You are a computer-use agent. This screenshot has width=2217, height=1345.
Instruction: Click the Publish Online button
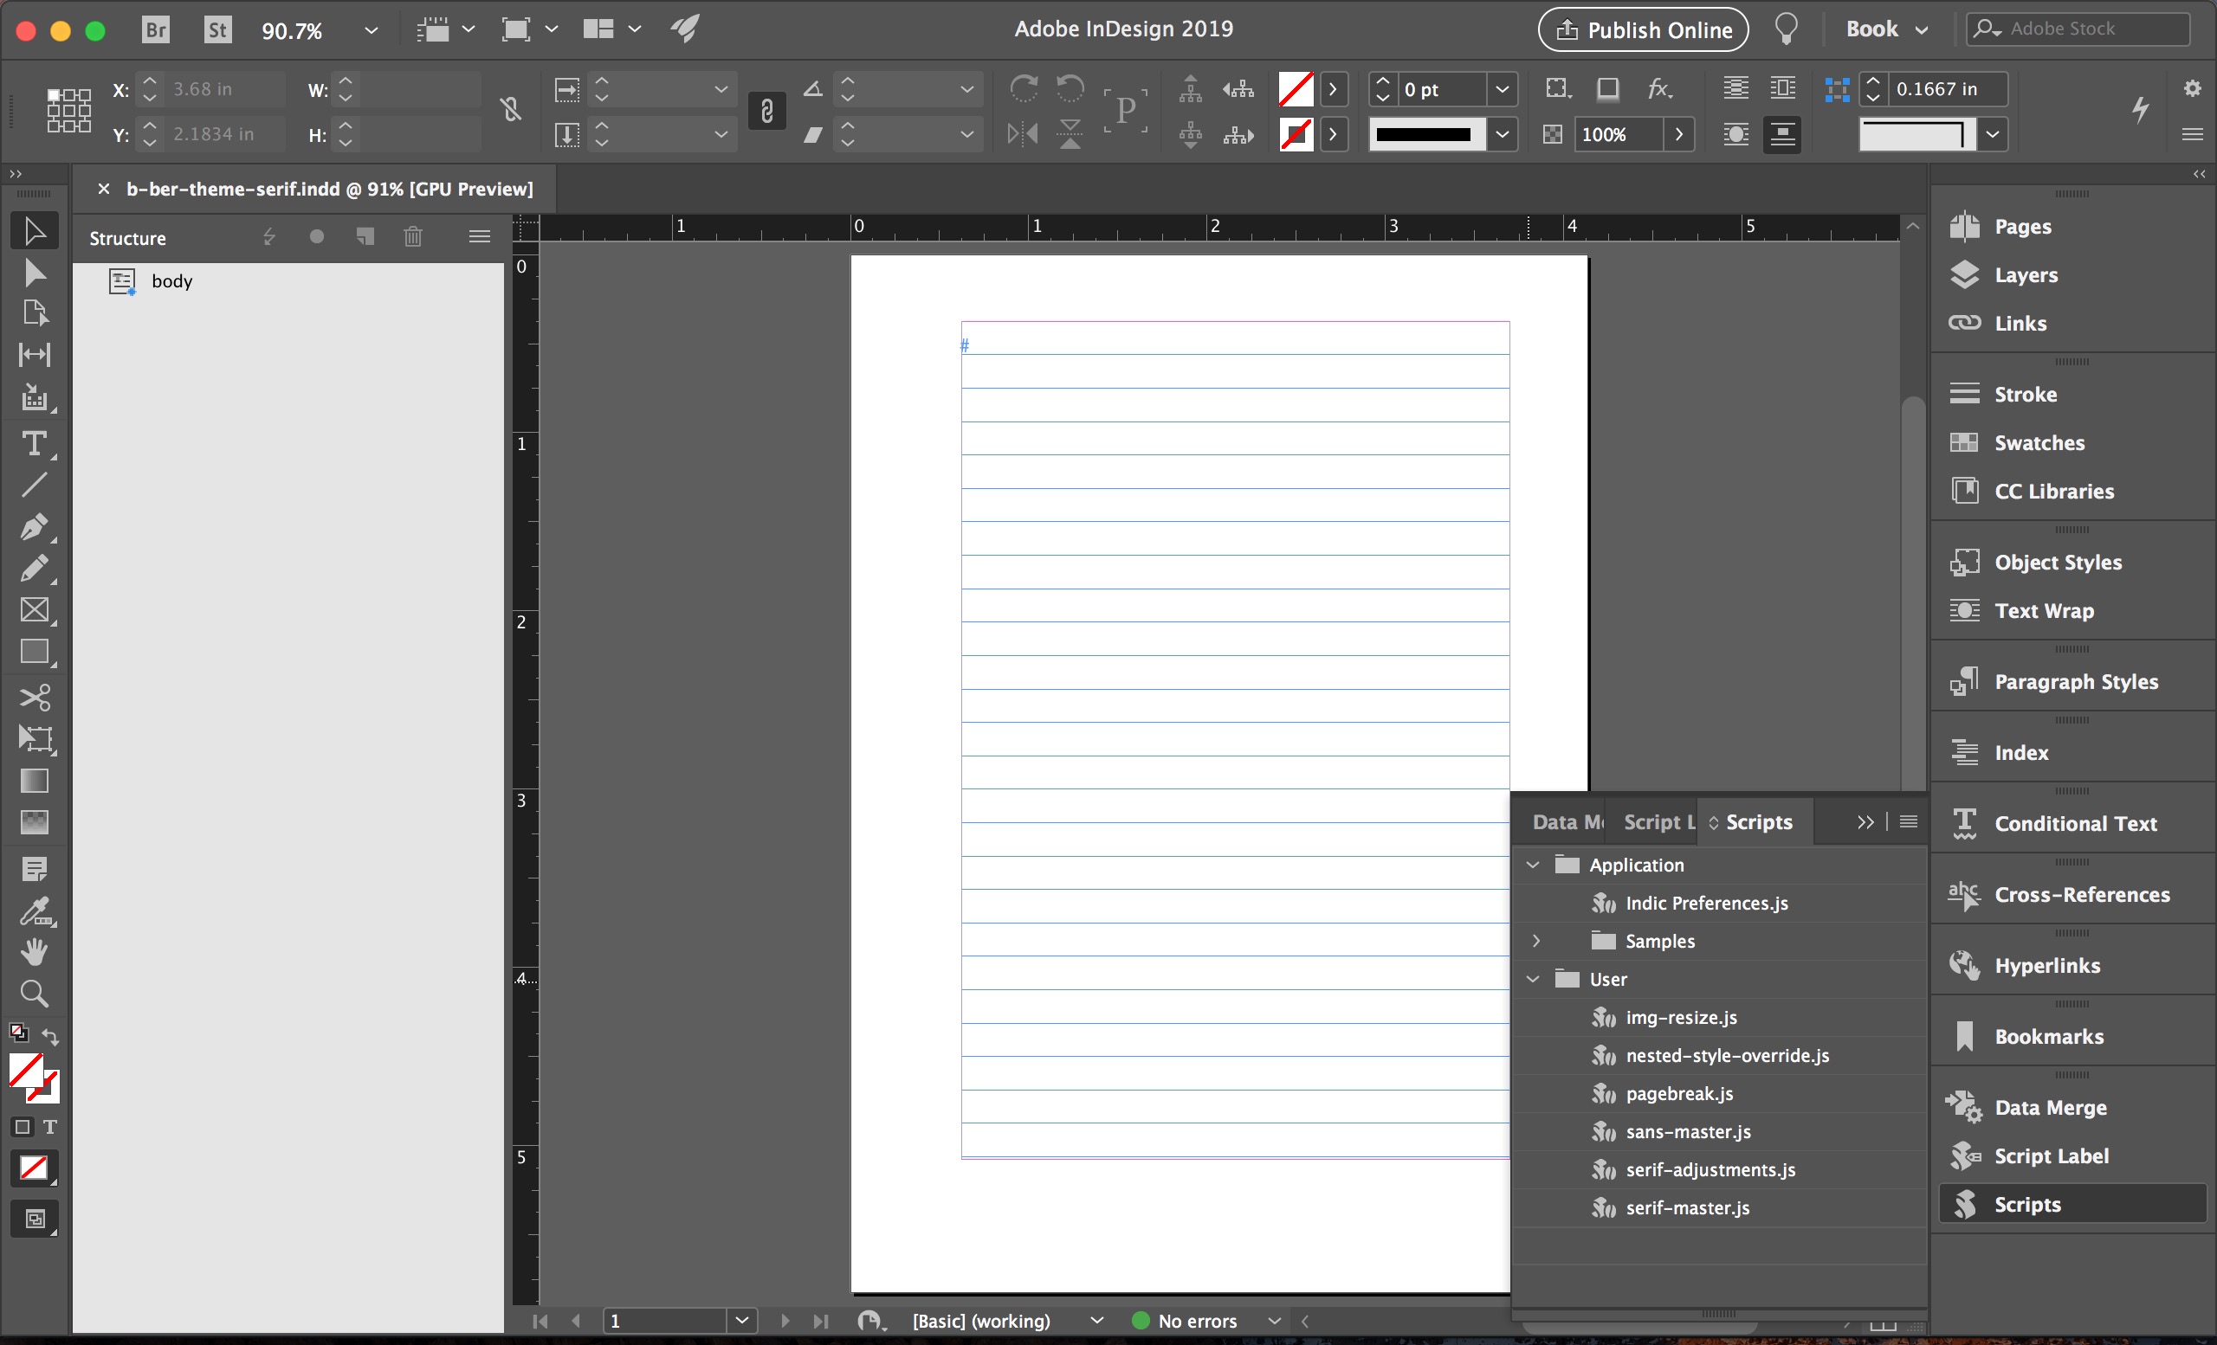click(x=1643, y=29)
